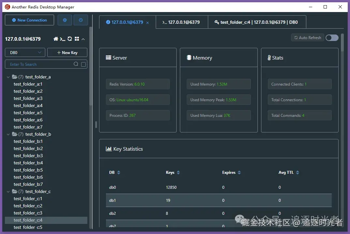Click the home icon for 127.0.0.1@6379

tap(56, 39)
